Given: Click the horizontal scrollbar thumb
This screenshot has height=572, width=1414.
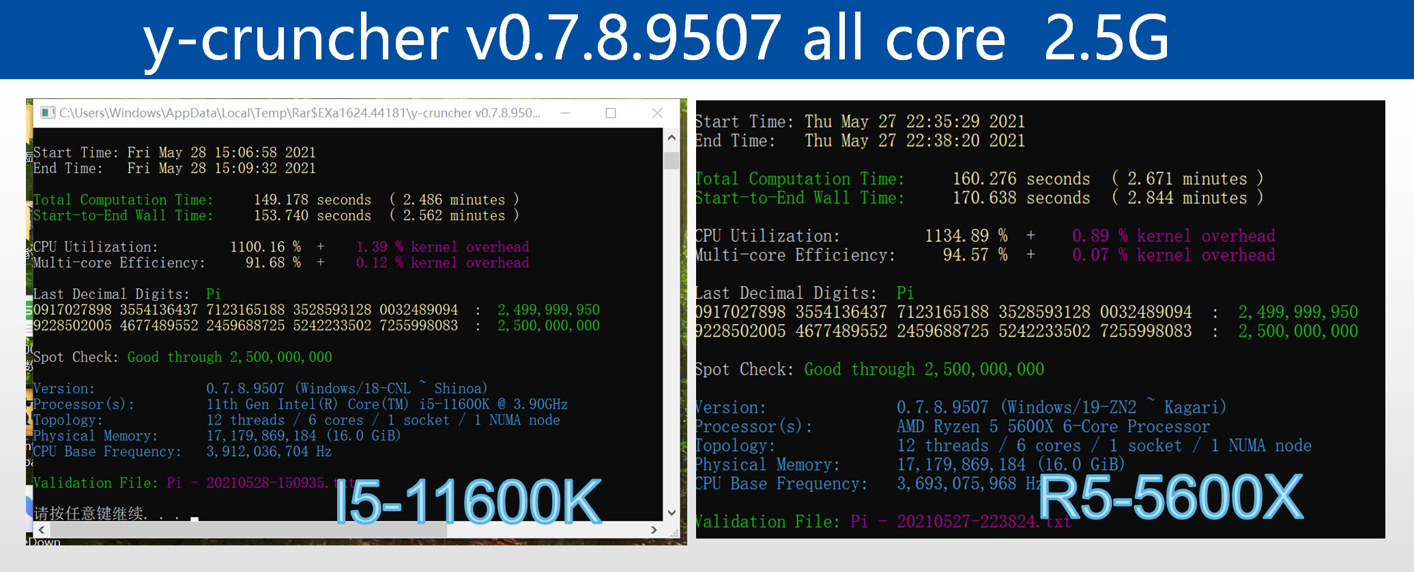Looking at the screenshot, I should pos(248,530).
